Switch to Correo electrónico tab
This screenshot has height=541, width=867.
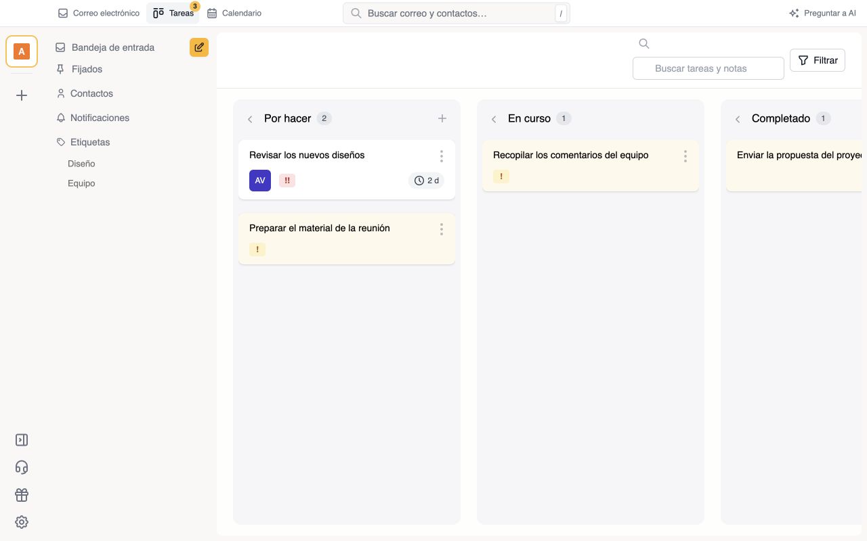99,13
